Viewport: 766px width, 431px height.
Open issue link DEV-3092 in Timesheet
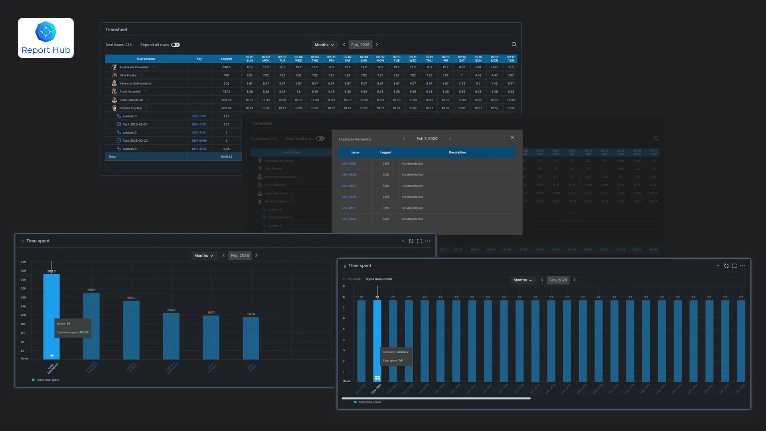pyautogui.click(x=199, y=149)
